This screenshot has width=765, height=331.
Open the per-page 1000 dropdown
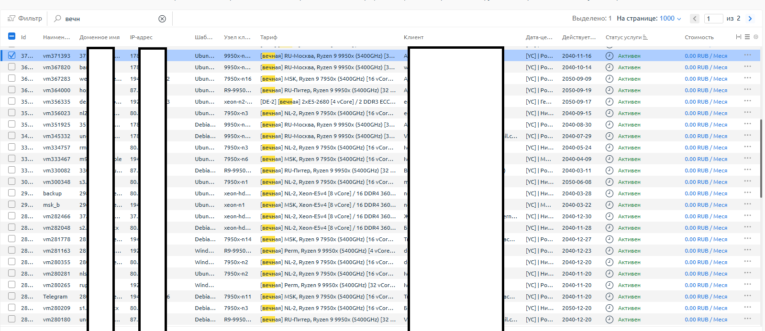pyautogui.click(x=670, y=19)
